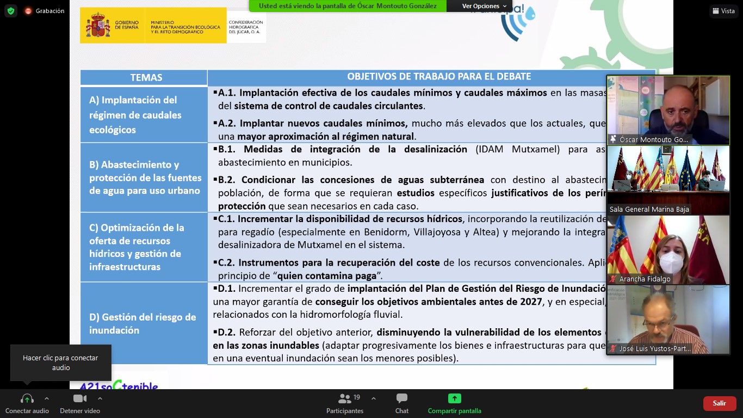
Task: Click objective C.2. Instrumentos para la recuperación
Action: 410,269
